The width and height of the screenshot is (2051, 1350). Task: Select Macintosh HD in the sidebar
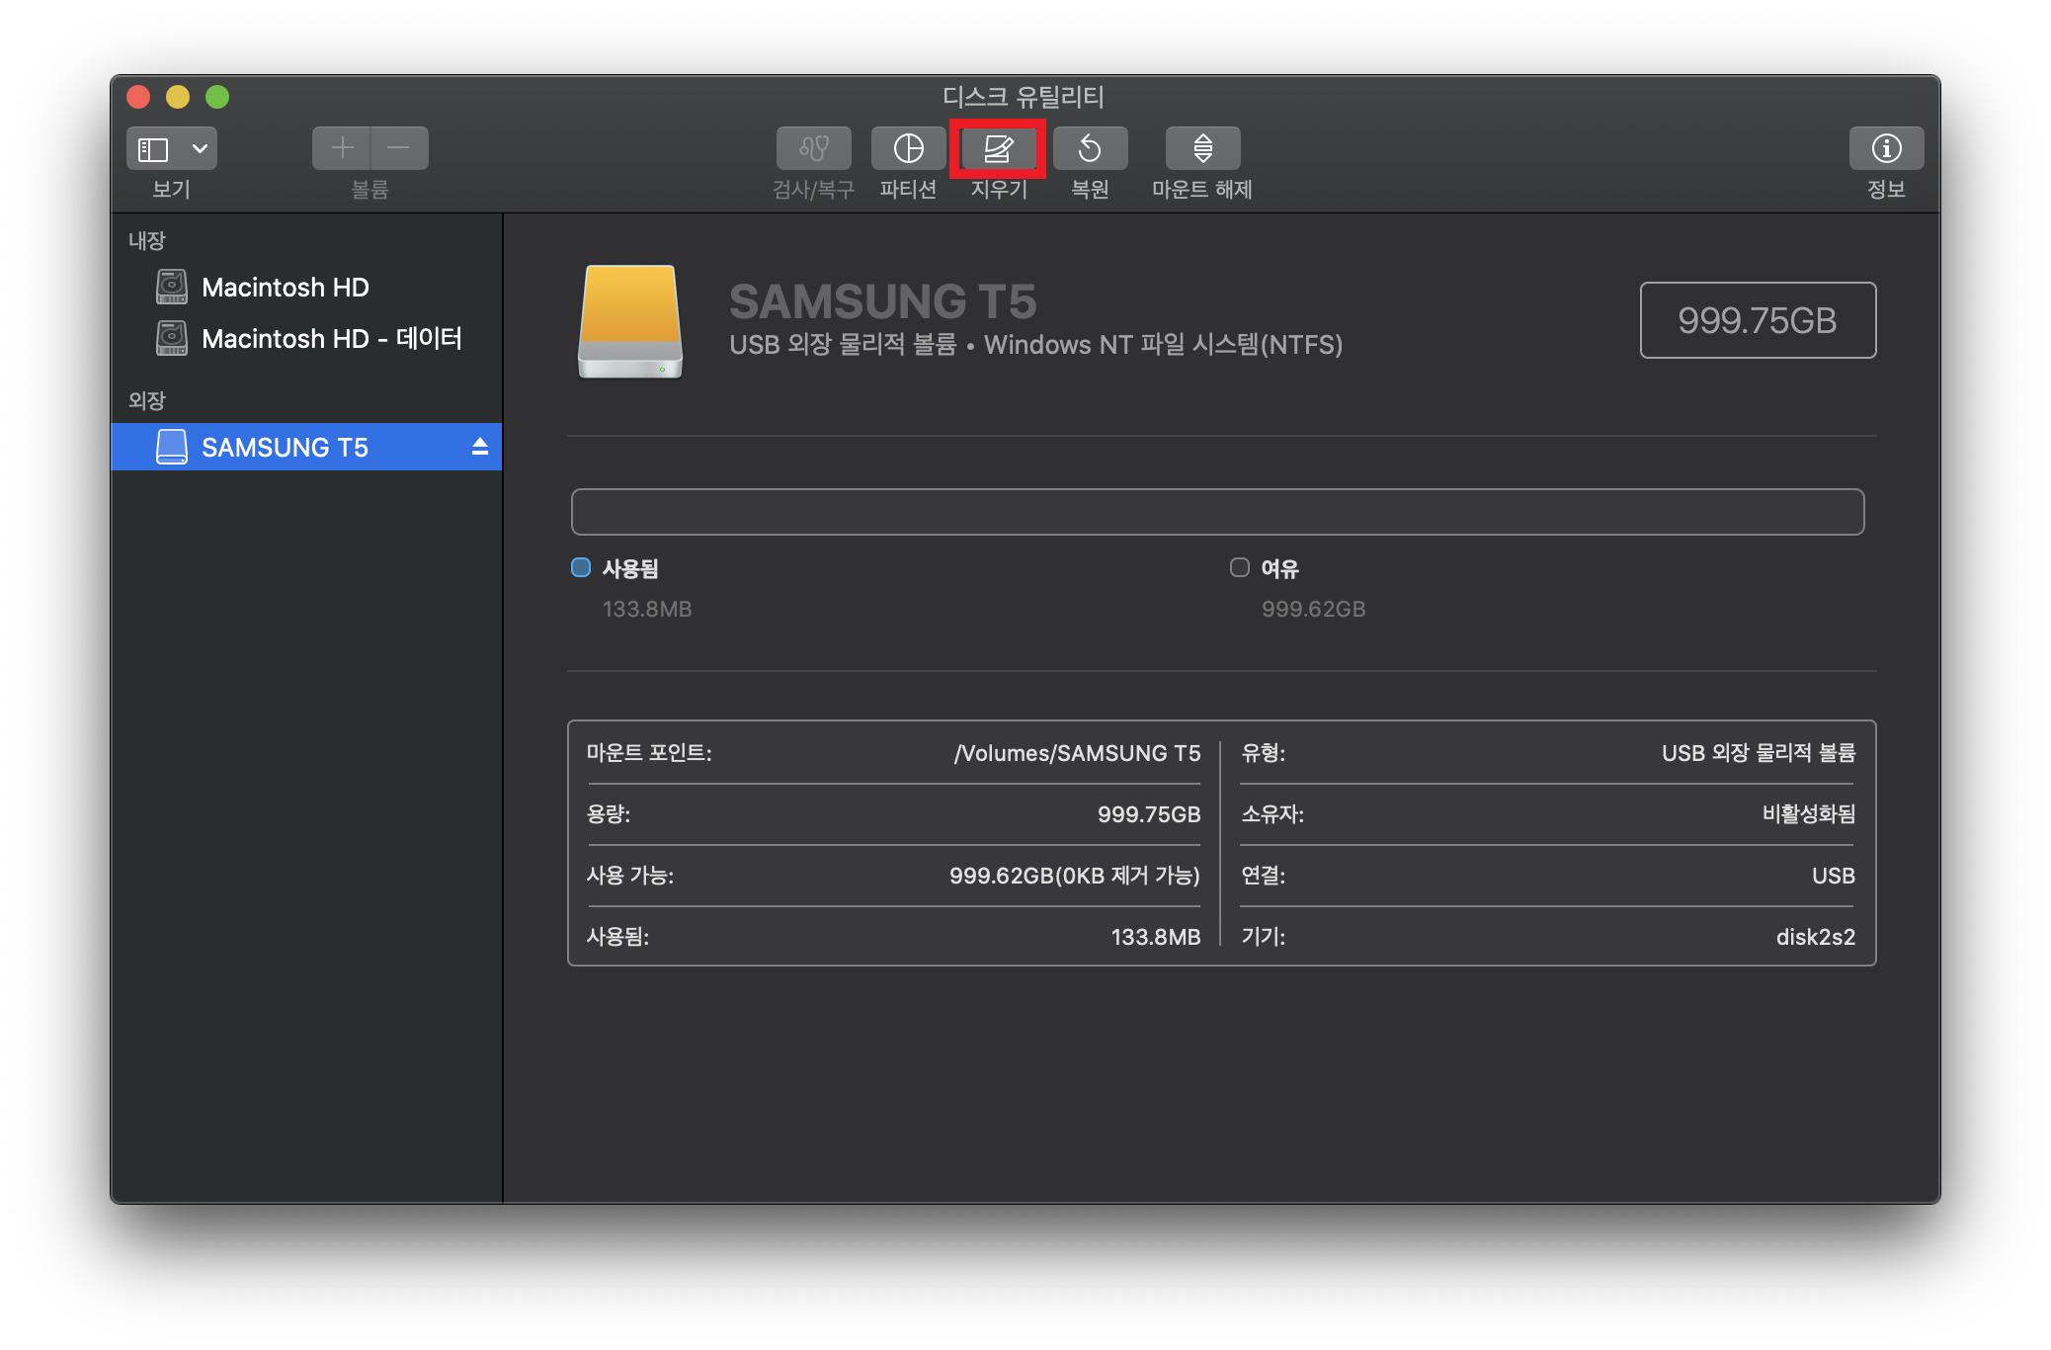click(x=306, y=287)
